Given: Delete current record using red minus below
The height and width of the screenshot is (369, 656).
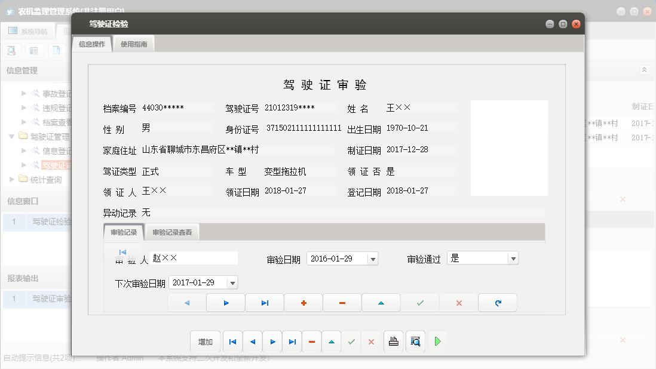Looking at the screenshot, I should pyautogui.click(x=311, y=342).
